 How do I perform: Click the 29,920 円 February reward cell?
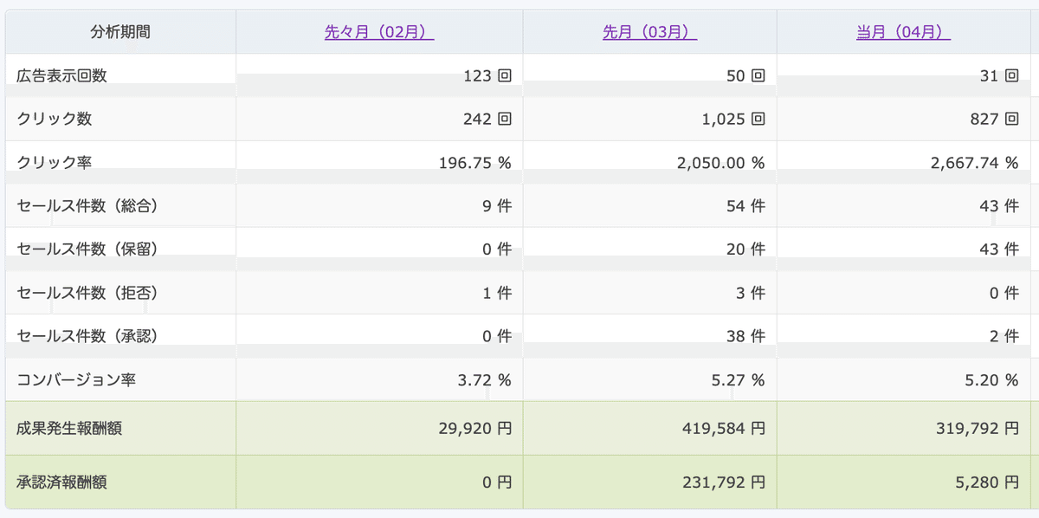[x=470, y=428]
